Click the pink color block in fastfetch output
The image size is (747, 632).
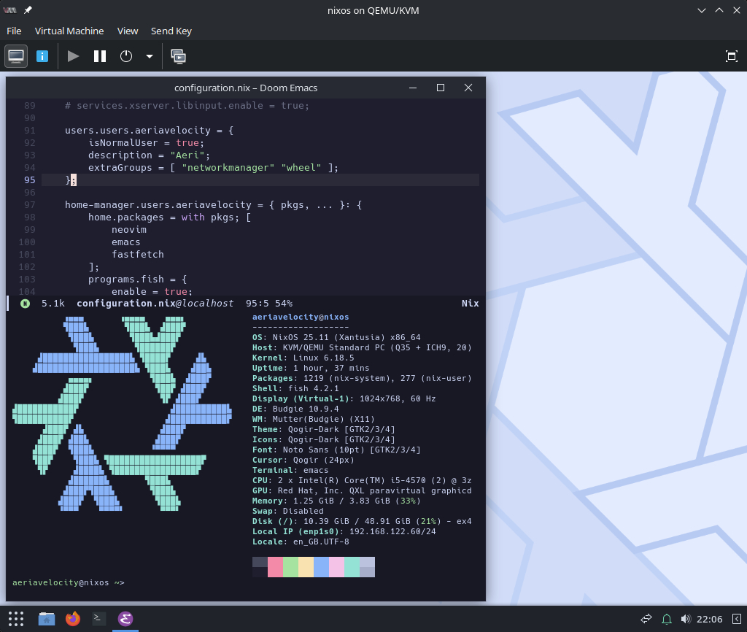point(275,567)
